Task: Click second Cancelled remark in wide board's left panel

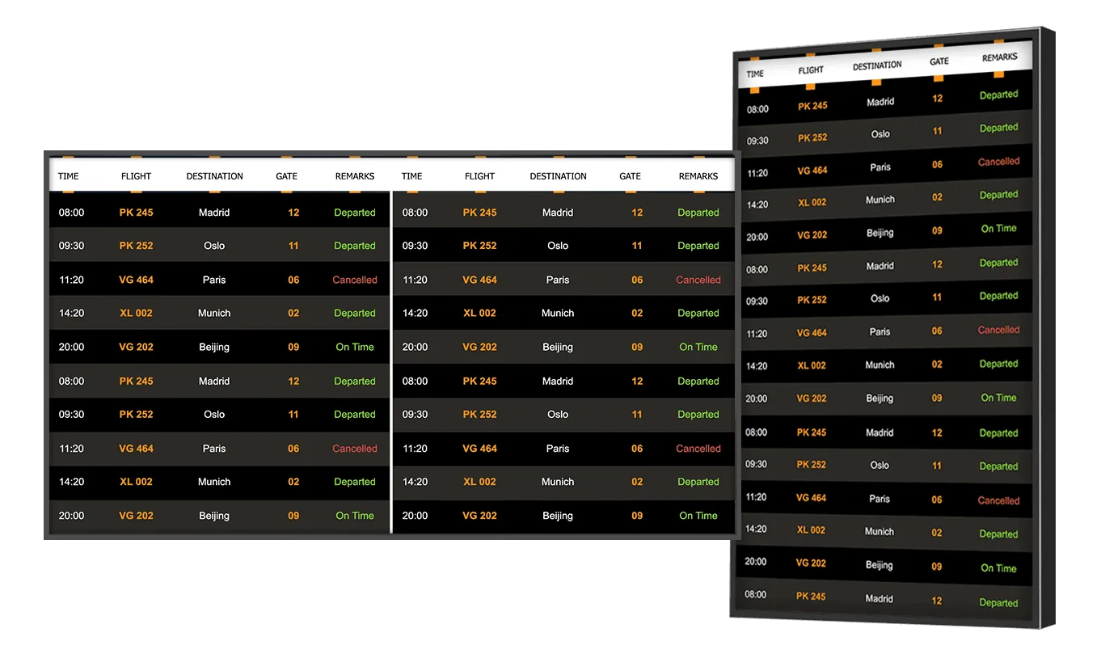Action: 355,449
